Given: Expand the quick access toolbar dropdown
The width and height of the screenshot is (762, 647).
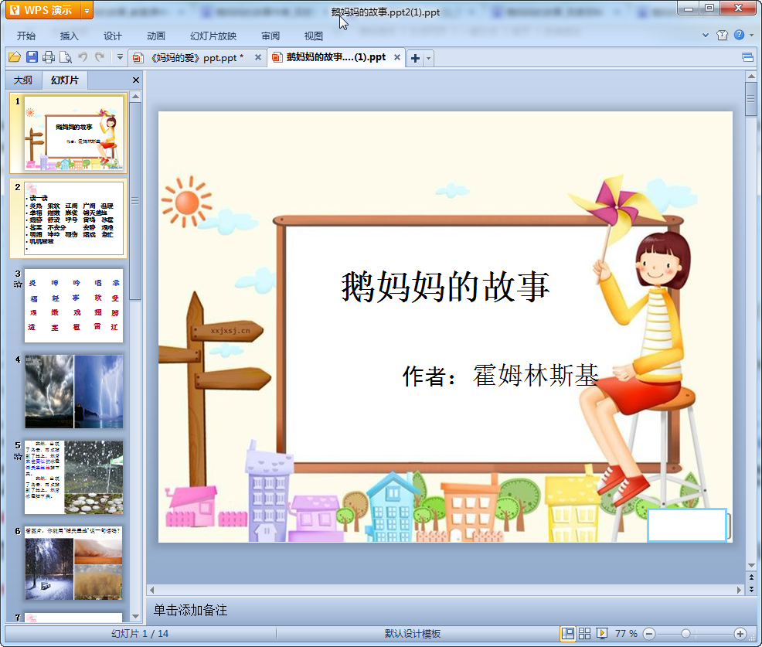Looking at the screenshot, I should [x=120, y=57].
